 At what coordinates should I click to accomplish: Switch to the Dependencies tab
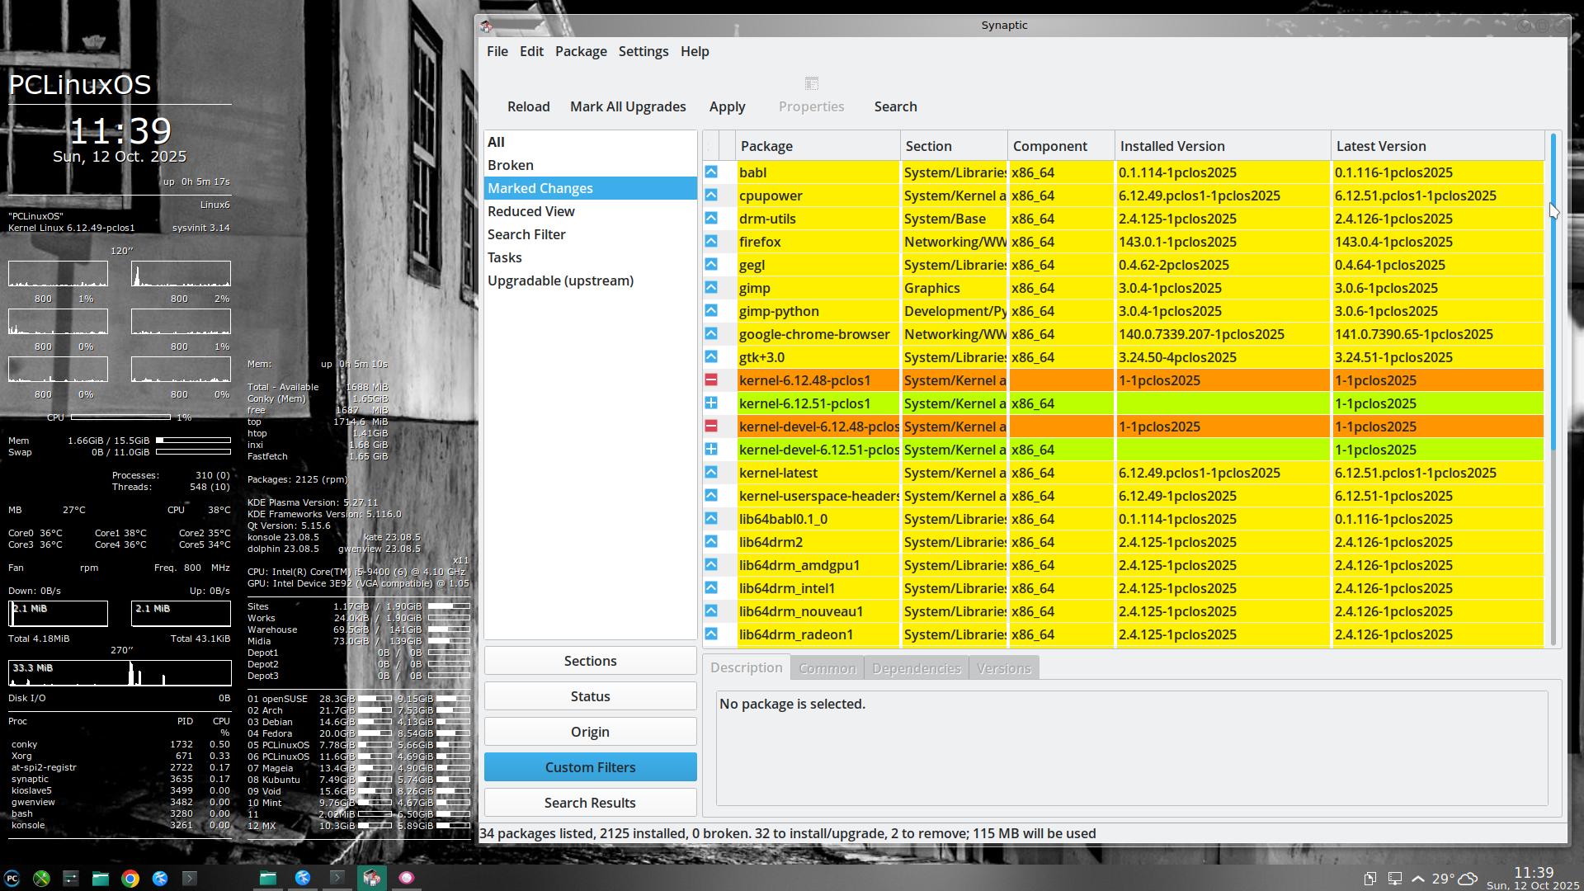point(916,668)
